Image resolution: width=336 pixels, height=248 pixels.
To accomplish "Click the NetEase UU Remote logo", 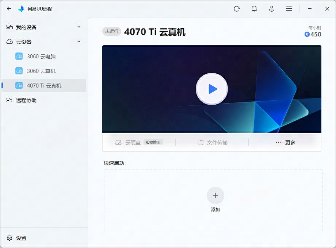I will (x=21, y=9).
